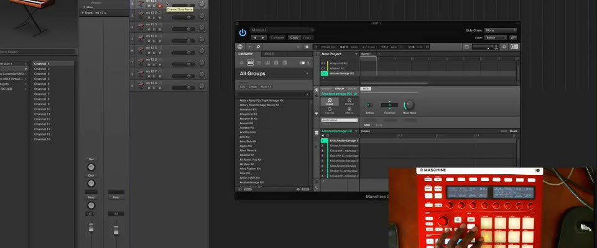Select Channel 5 in the channel list

pyautogui.click(x=42, y=84)
